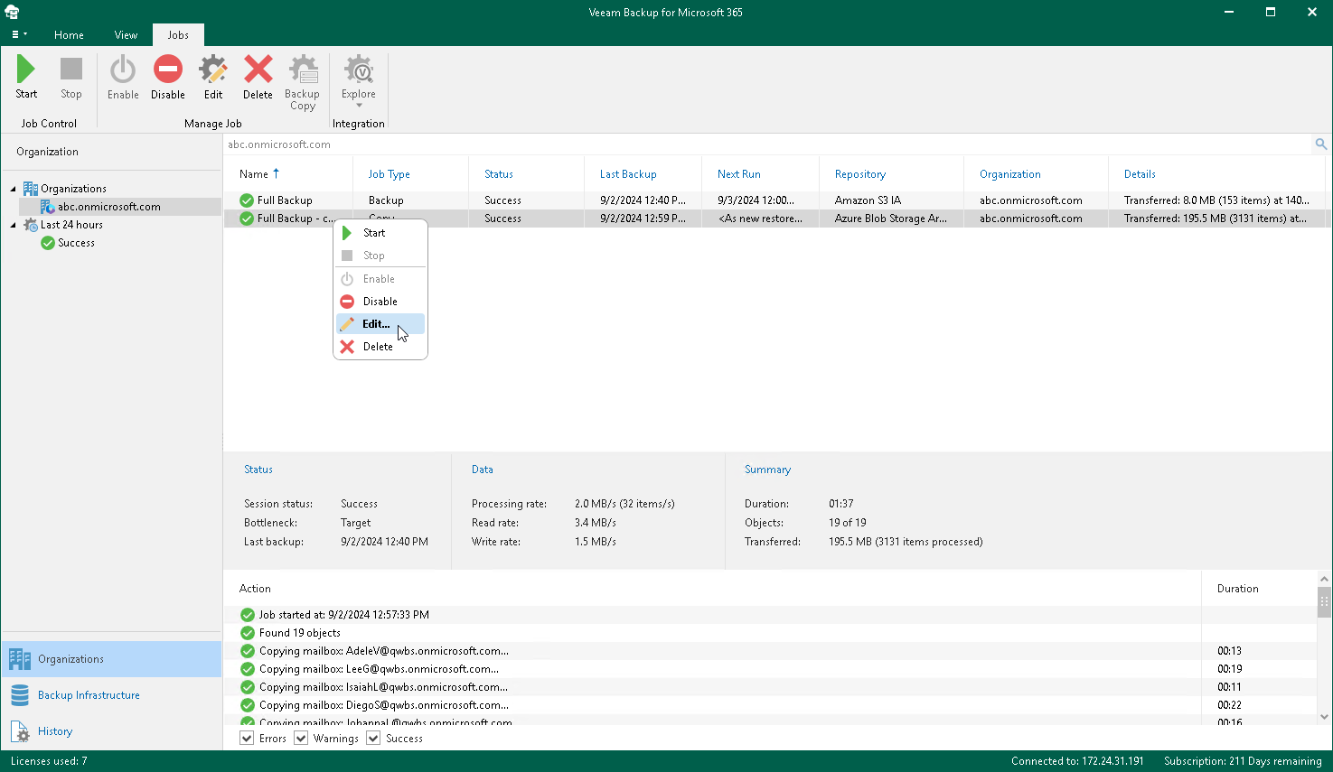
Task: Start the selected job from the ribbon
Action: pyautogui.click(x=26, y=77)
